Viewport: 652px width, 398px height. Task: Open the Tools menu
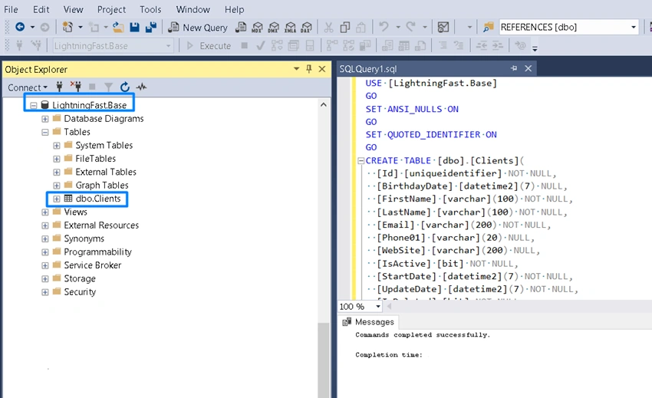tap(150, 9)
